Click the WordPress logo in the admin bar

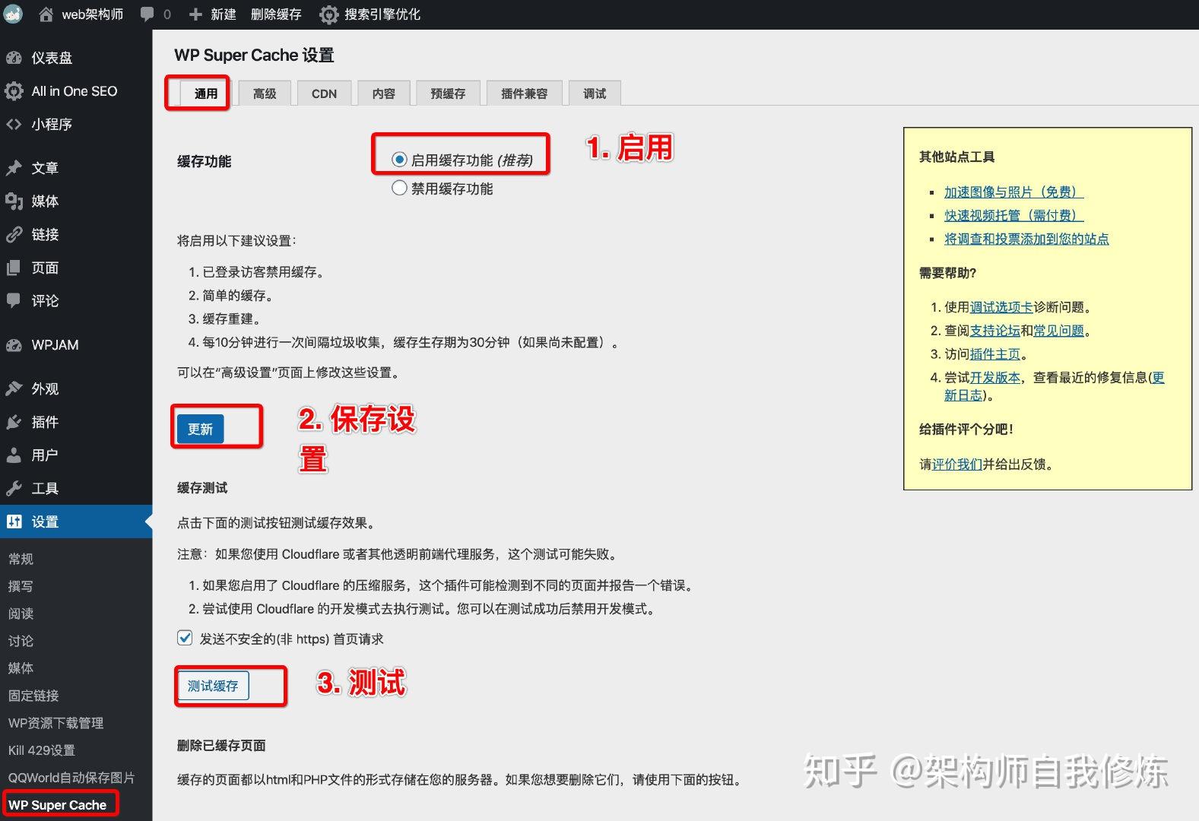click(14, 14)
